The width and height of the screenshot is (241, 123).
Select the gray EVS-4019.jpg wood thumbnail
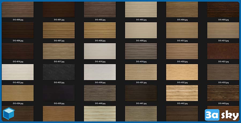pyautogui.click(x=141, y=51)
